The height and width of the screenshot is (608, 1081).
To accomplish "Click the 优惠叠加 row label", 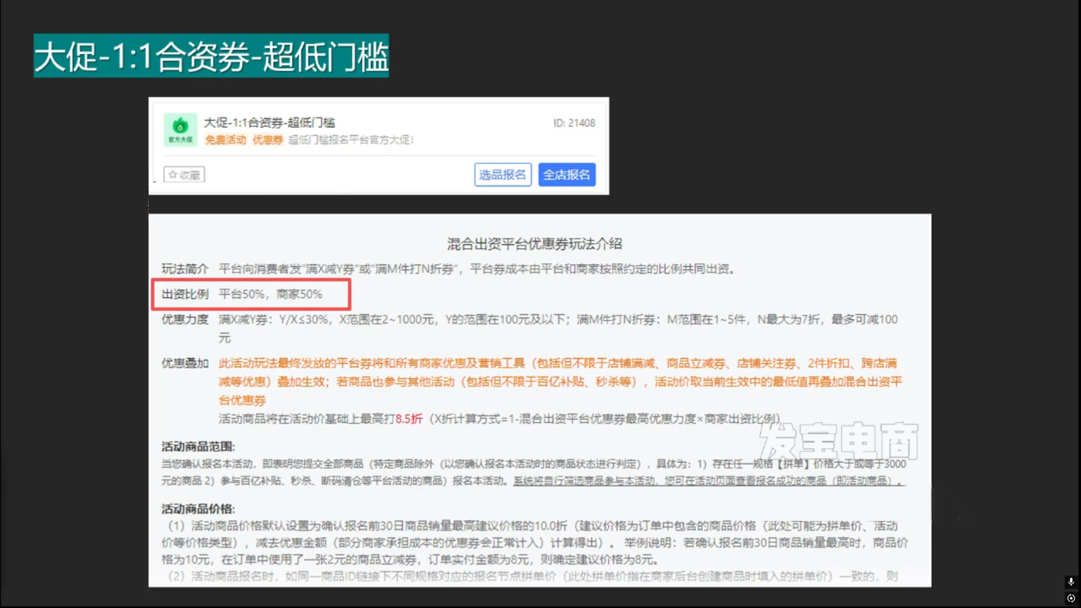I will pos(185,363).
